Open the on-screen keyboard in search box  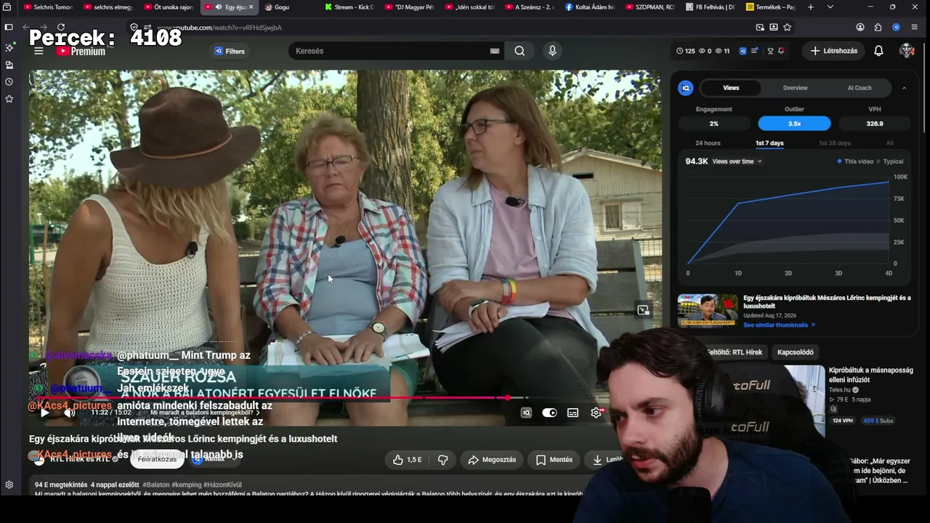[x=495, y=51]
